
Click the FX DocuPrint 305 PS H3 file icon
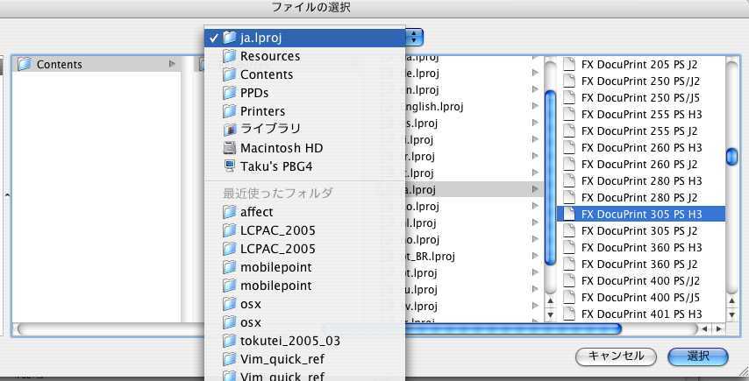coord(568,214)
